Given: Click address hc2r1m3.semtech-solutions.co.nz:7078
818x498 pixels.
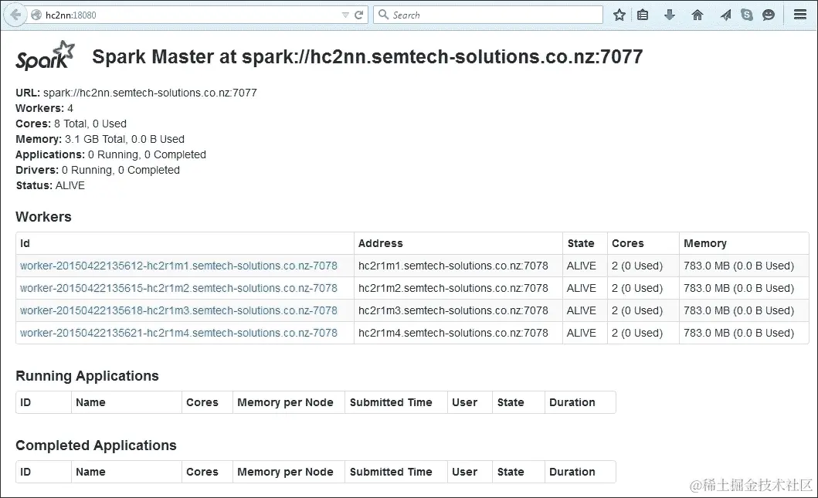Looking at the screenshot, I should click(453, 311).
